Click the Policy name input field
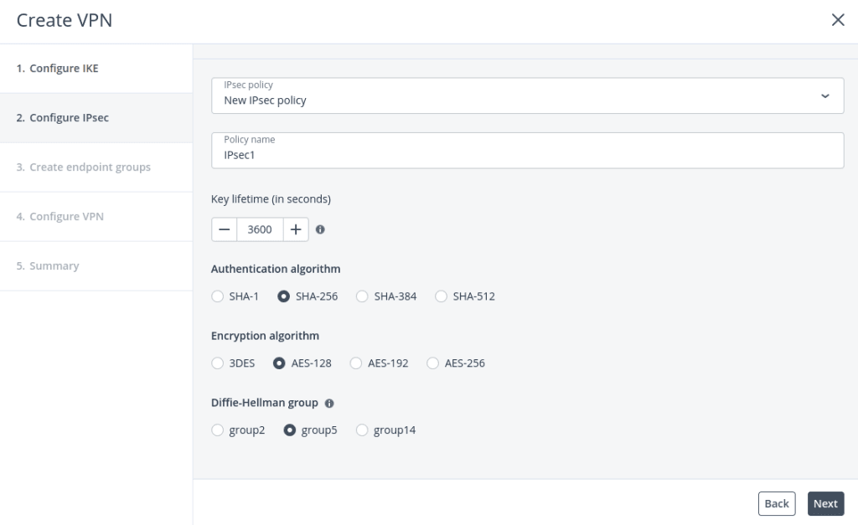 tap(528, 151)
